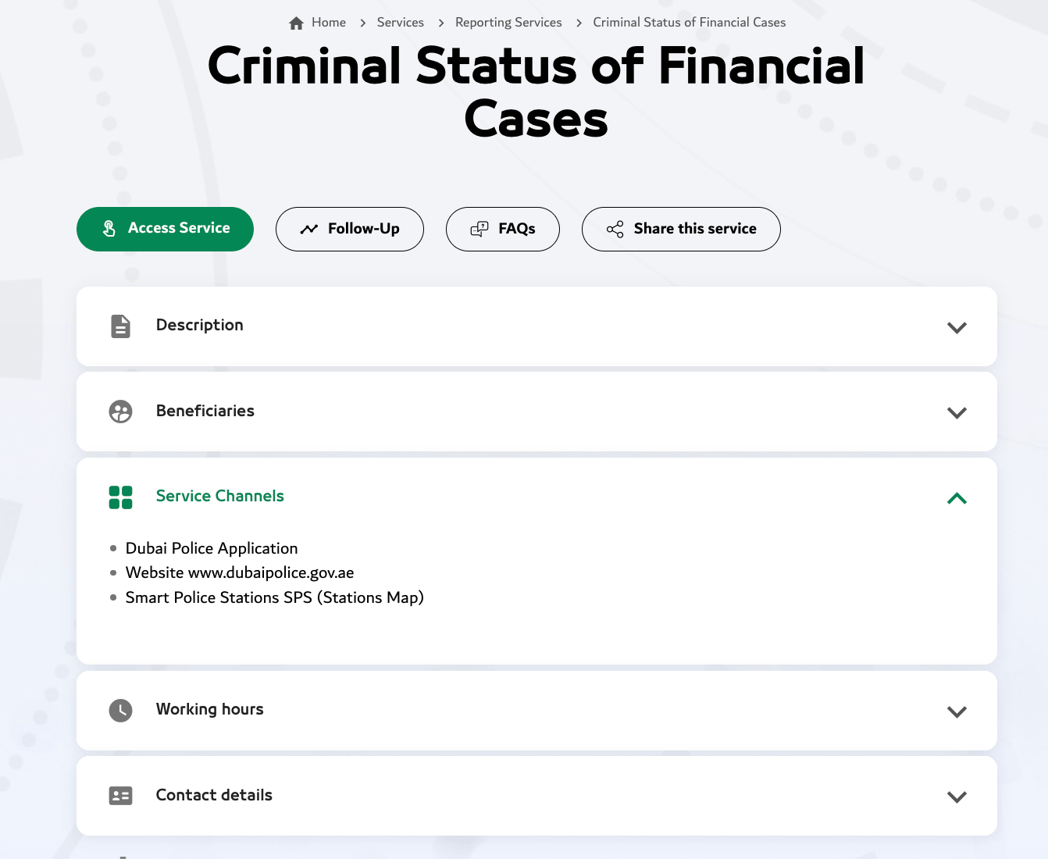Viewport: 1048px width, 859px height.
Task: Click the Home icon in the breadcrumb
Action: click(x=296, y=23)
